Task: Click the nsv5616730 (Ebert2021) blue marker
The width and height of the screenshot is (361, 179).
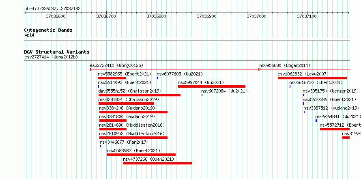Action: (290, 86)
